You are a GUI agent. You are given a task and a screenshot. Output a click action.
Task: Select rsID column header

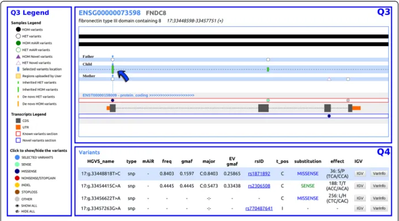click(259, 161)
